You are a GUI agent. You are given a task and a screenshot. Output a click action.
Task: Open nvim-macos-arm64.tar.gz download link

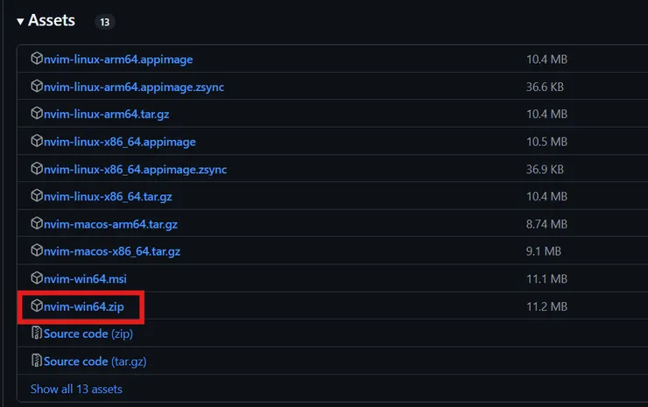[112, 224]
